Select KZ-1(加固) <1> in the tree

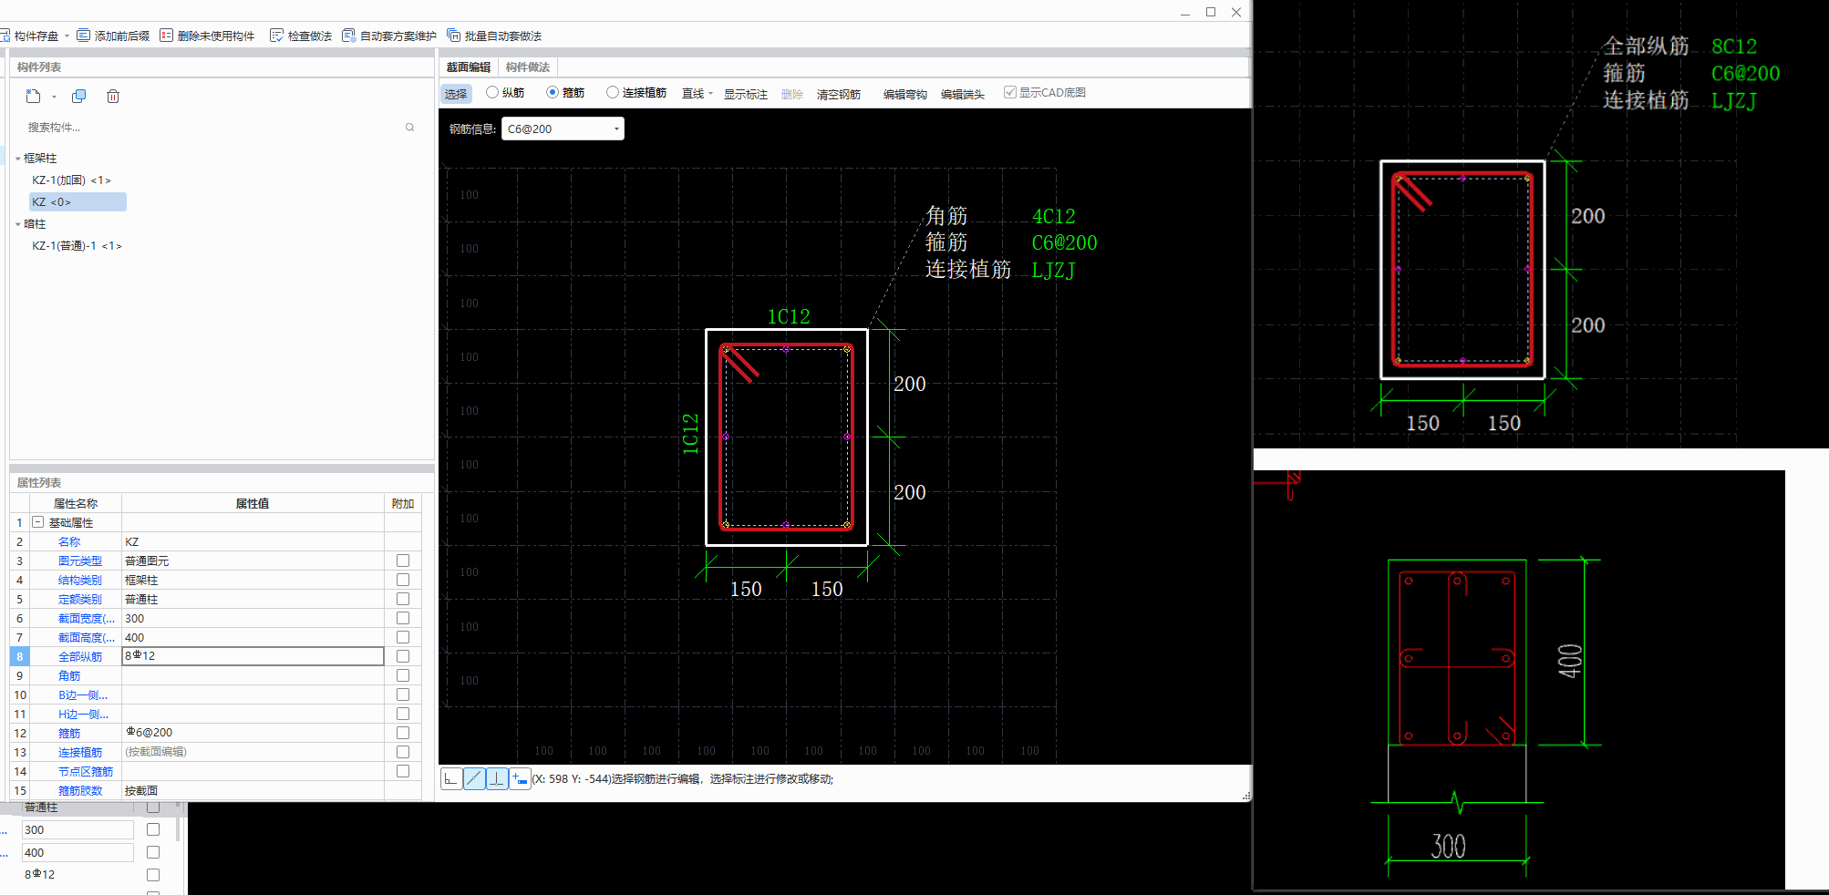[x=71, y=180]
